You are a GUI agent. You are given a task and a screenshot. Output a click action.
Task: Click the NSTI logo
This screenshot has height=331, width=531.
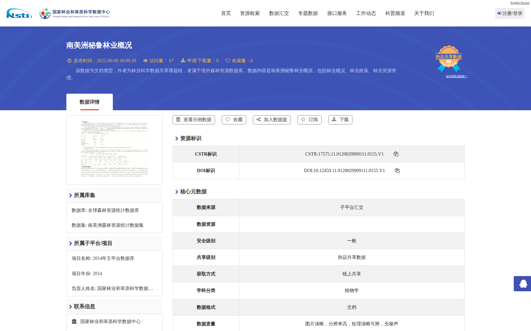pyautogui.click(x=19, y=13)
